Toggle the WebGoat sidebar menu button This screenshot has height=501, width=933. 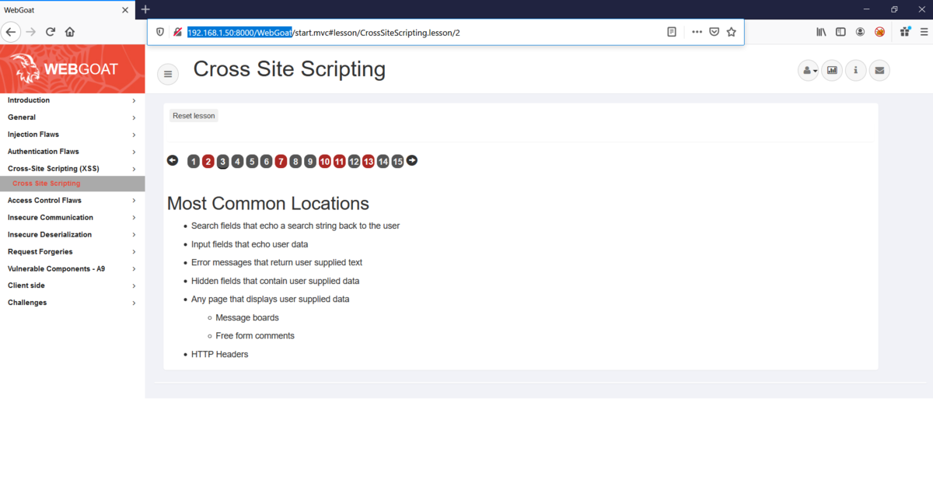(168, 74)
